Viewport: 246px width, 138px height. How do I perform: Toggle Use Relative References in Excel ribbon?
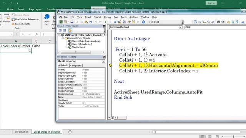(x=25, y=20)
